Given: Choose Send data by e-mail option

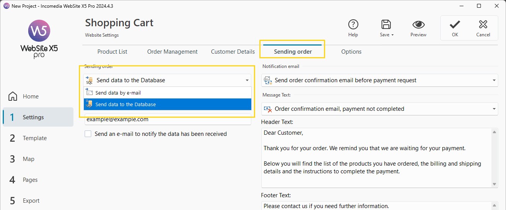Looking at the screenshot, I should click(x=167, y=93).
